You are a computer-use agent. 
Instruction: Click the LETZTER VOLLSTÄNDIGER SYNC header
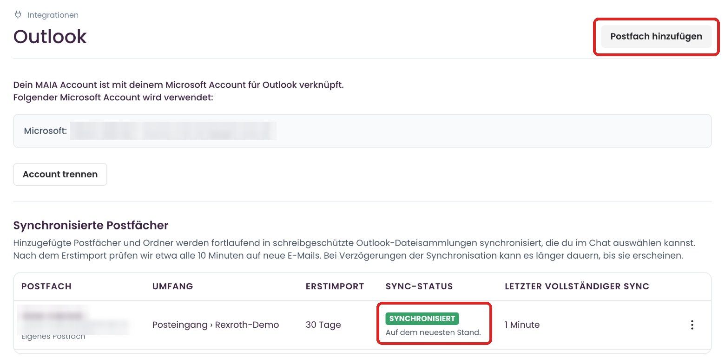coord(577,286)
